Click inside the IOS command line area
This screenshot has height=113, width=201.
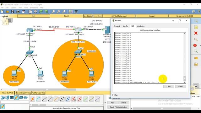pos(149,58)
